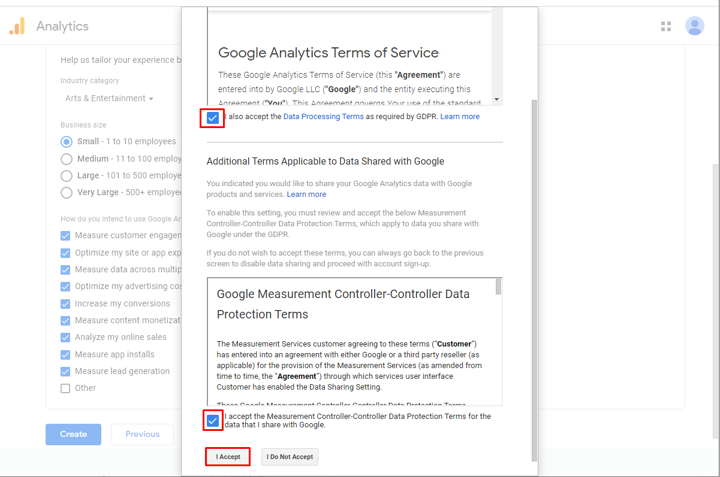Tick the GDPR Data Processing Terms checkbox
The image size is (720, 477).
click(x=212, y=118)
